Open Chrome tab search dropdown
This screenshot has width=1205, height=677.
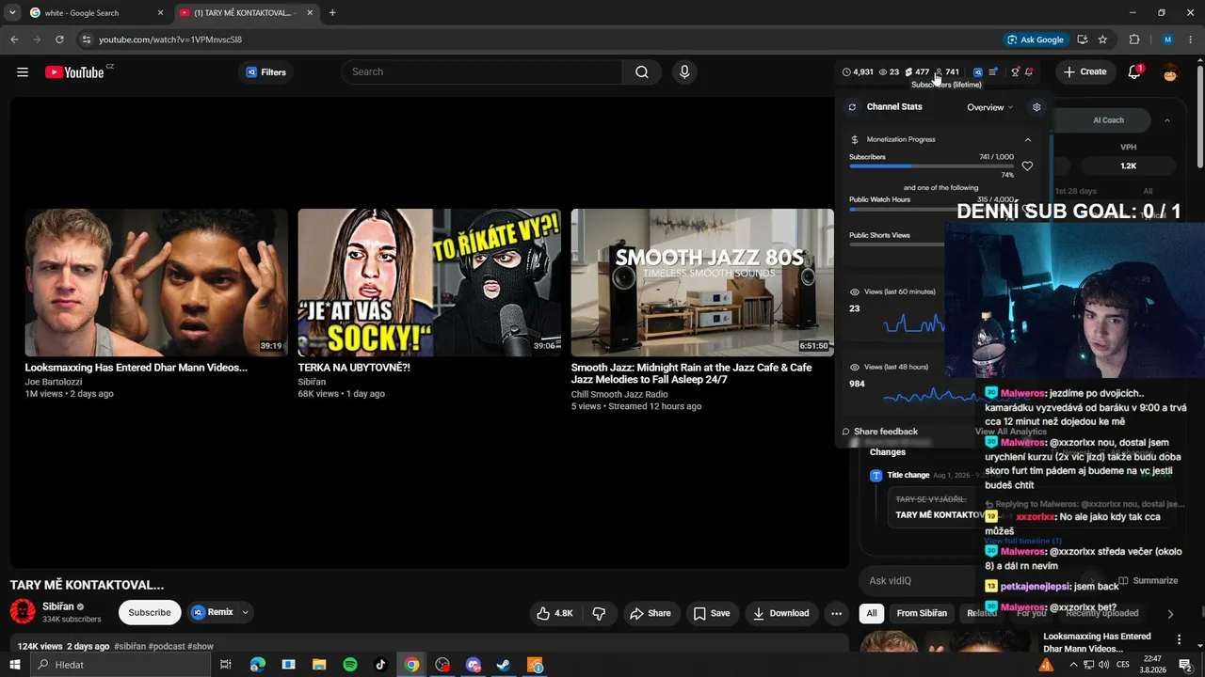click(12, 12)
